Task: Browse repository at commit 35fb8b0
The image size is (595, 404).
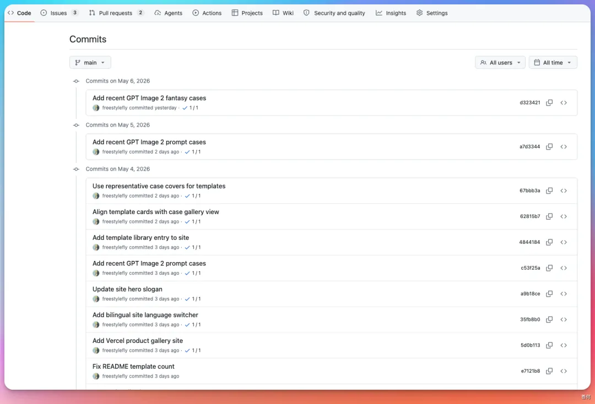Action: [x=564, y=319]
